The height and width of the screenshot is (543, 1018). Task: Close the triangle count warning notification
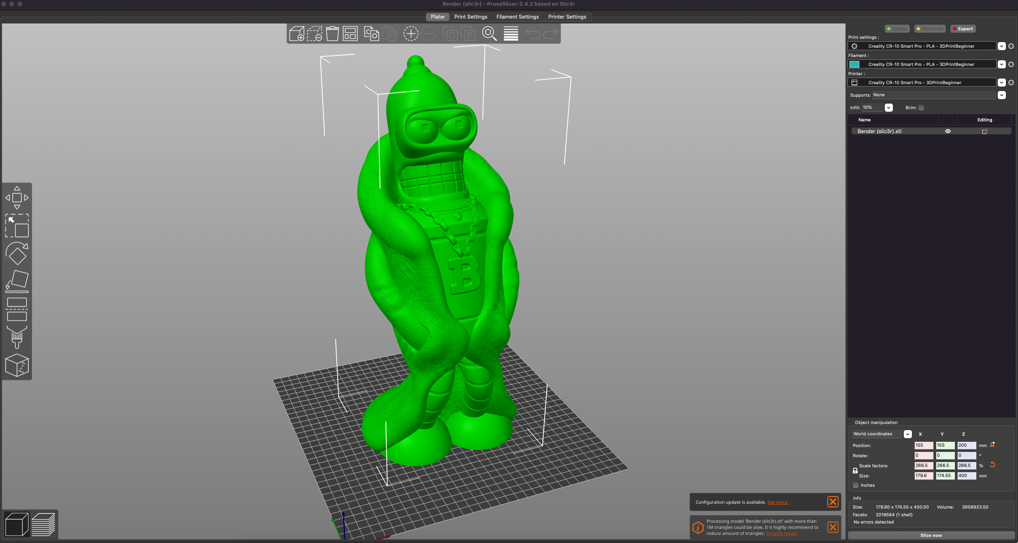point(833,527)
